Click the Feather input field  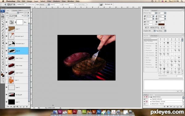[x=24, y=5]
